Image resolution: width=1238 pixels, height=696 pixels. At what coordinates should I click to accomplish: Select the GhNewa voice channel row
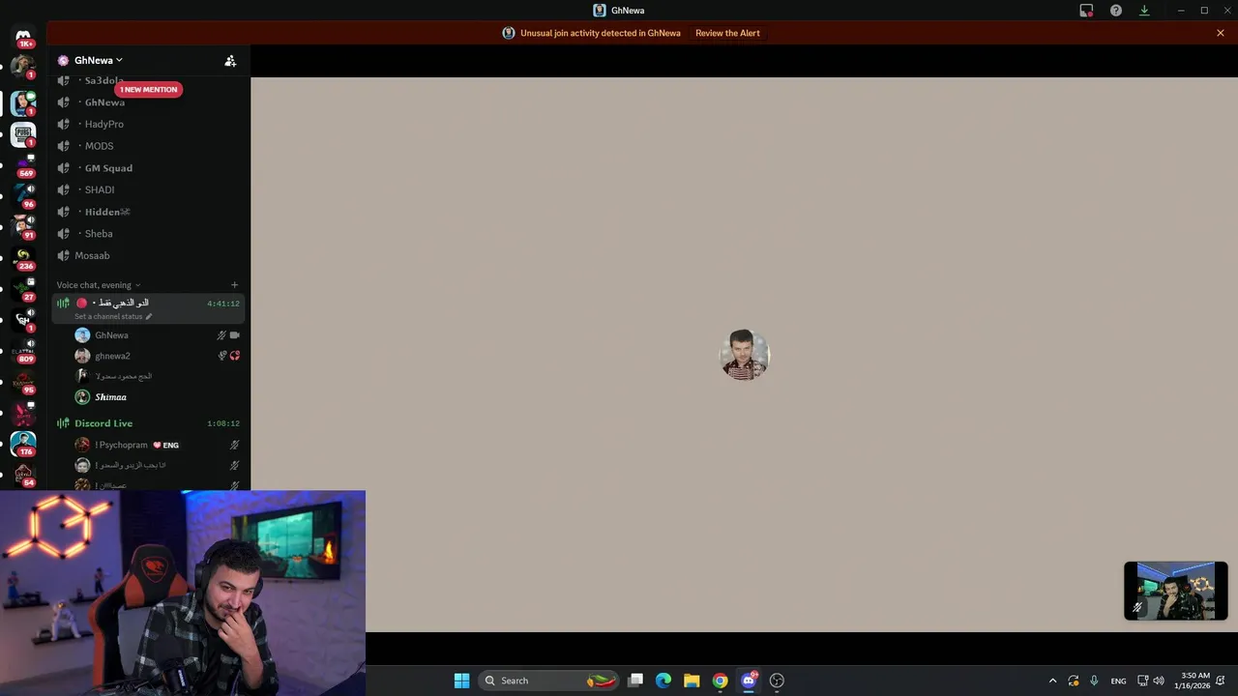coord(149,102)
